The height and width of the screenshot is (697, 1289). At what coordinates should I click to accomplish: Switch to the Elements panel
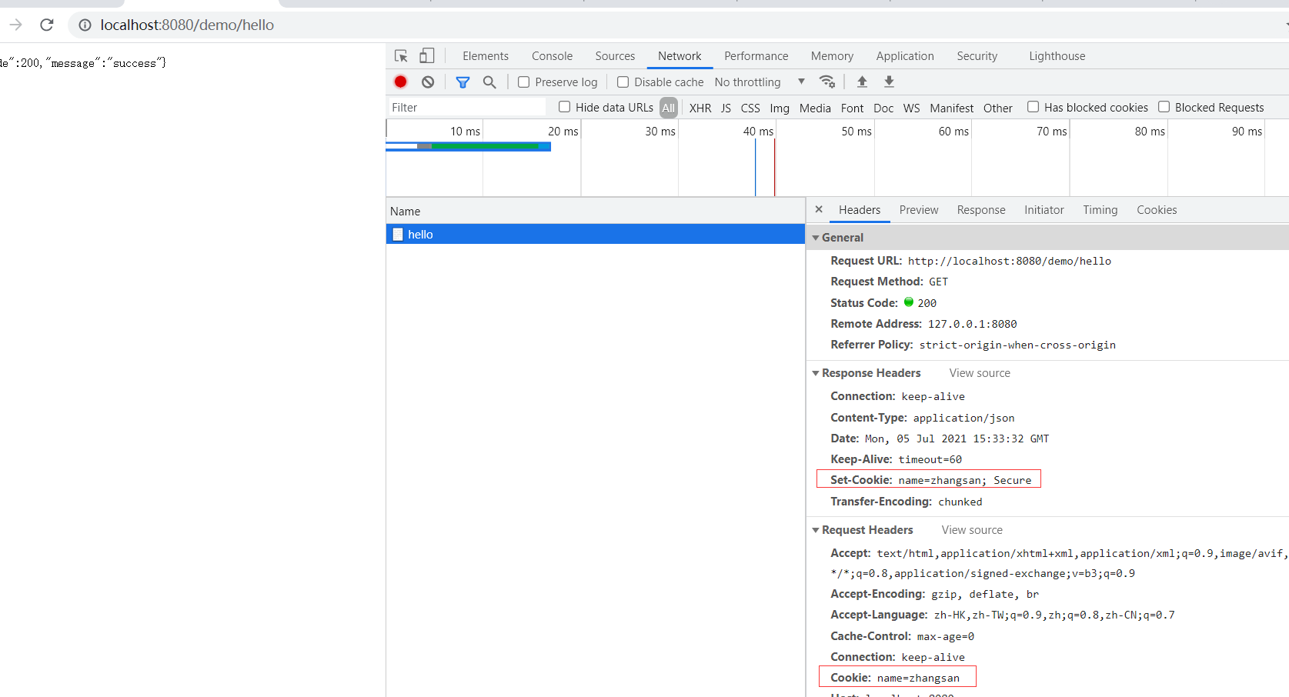[x=486, y=56]
